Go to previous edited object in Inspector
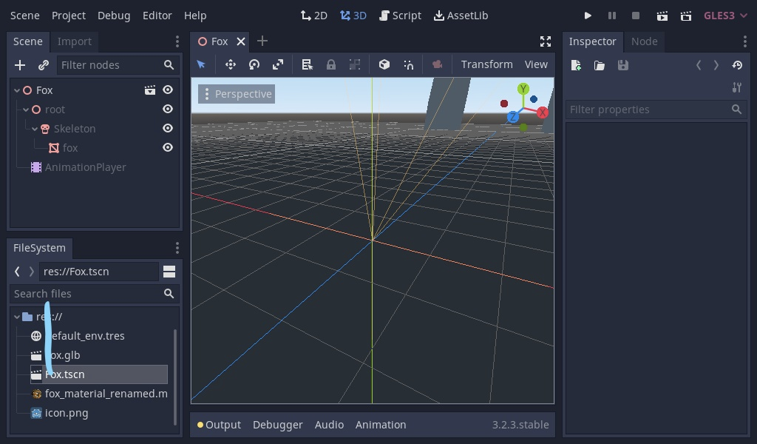Viewport: 757px width, 444px height. (x=698, y=64)
